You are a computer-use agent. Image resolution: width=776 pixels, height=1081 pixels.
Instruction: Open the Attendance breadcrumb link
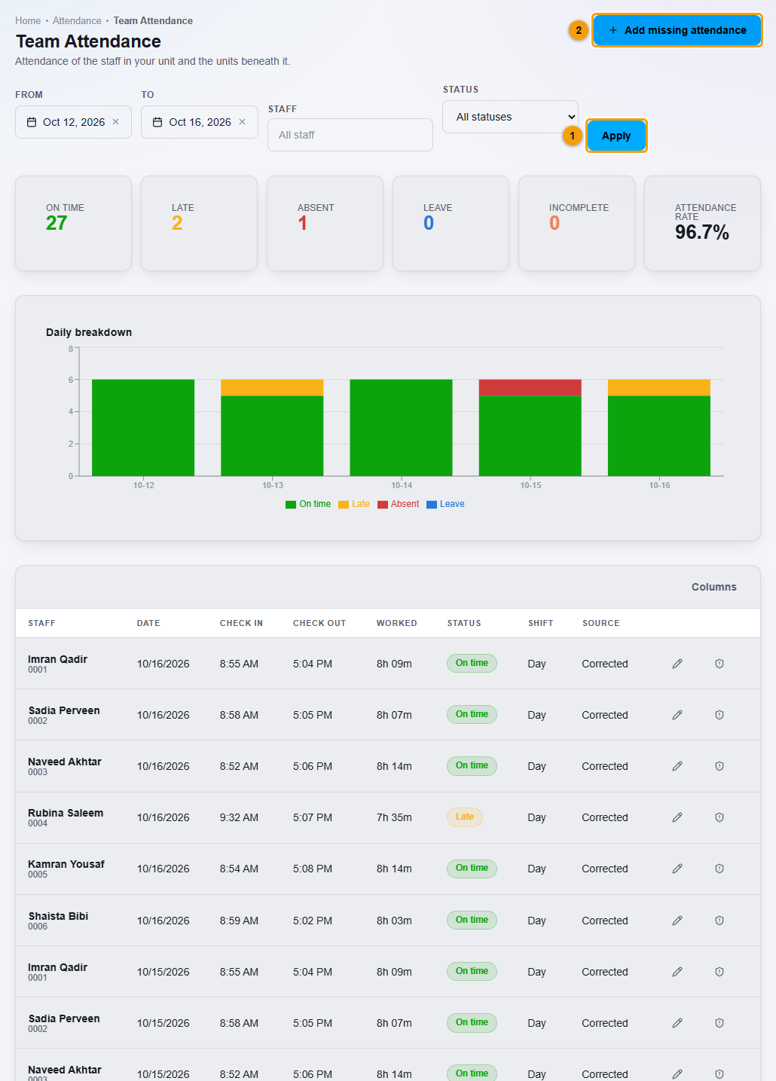click(77, 21)
